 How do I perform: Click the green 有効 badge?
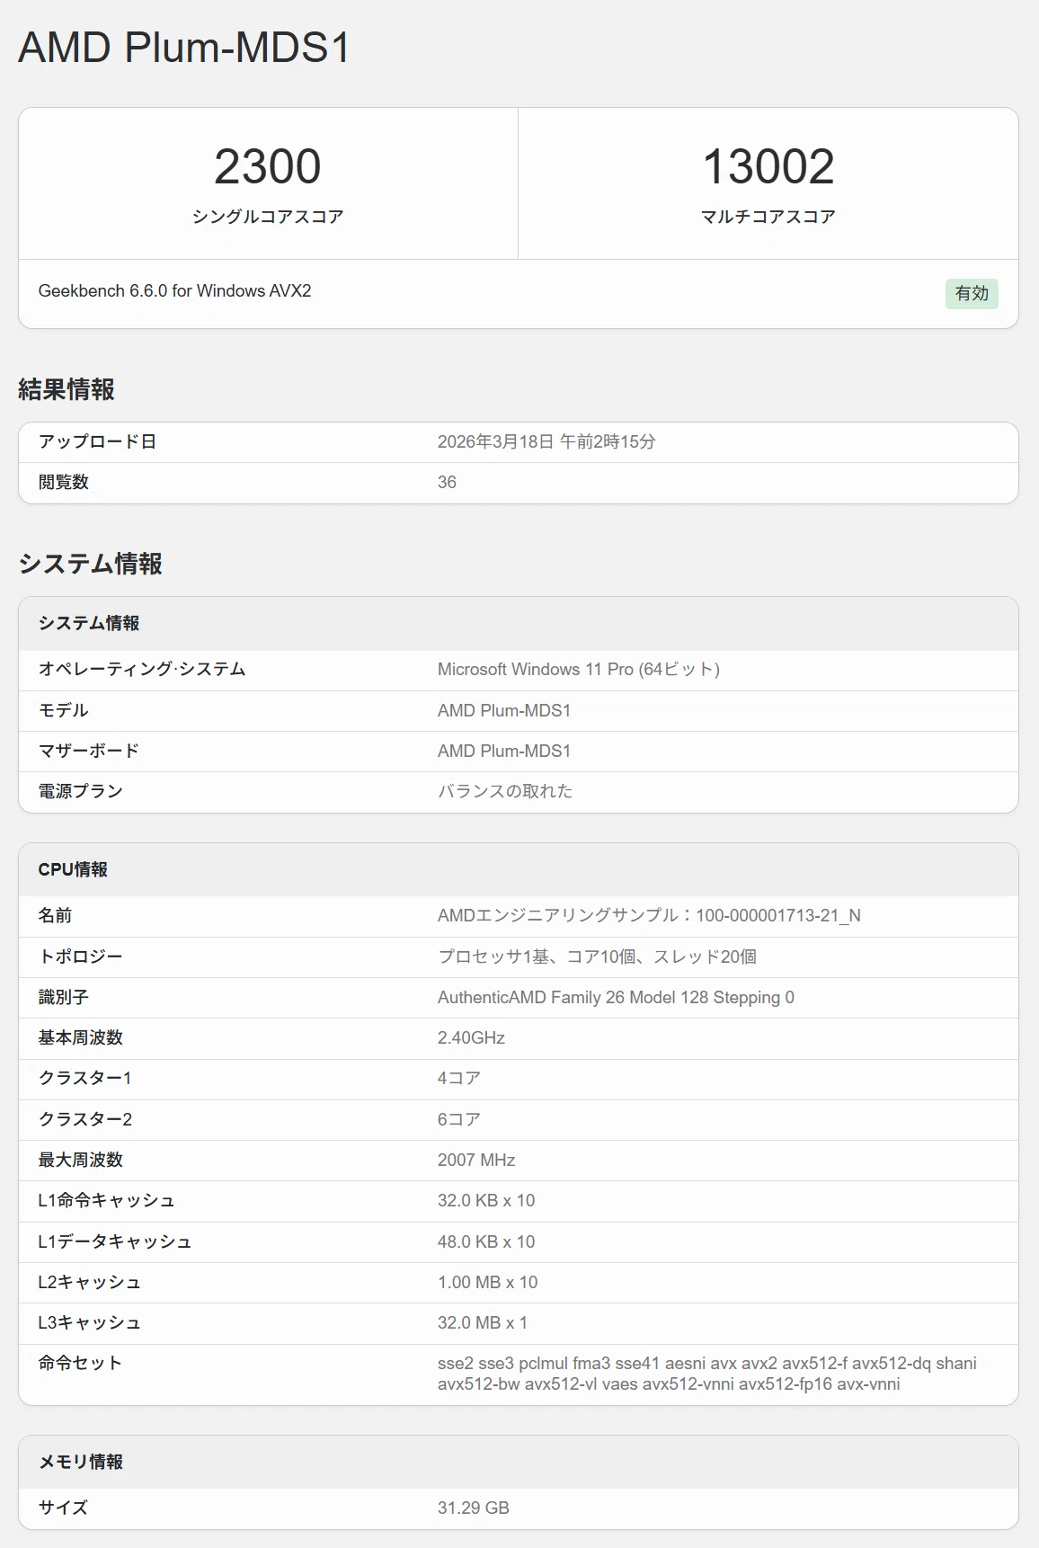pos(972,293)
